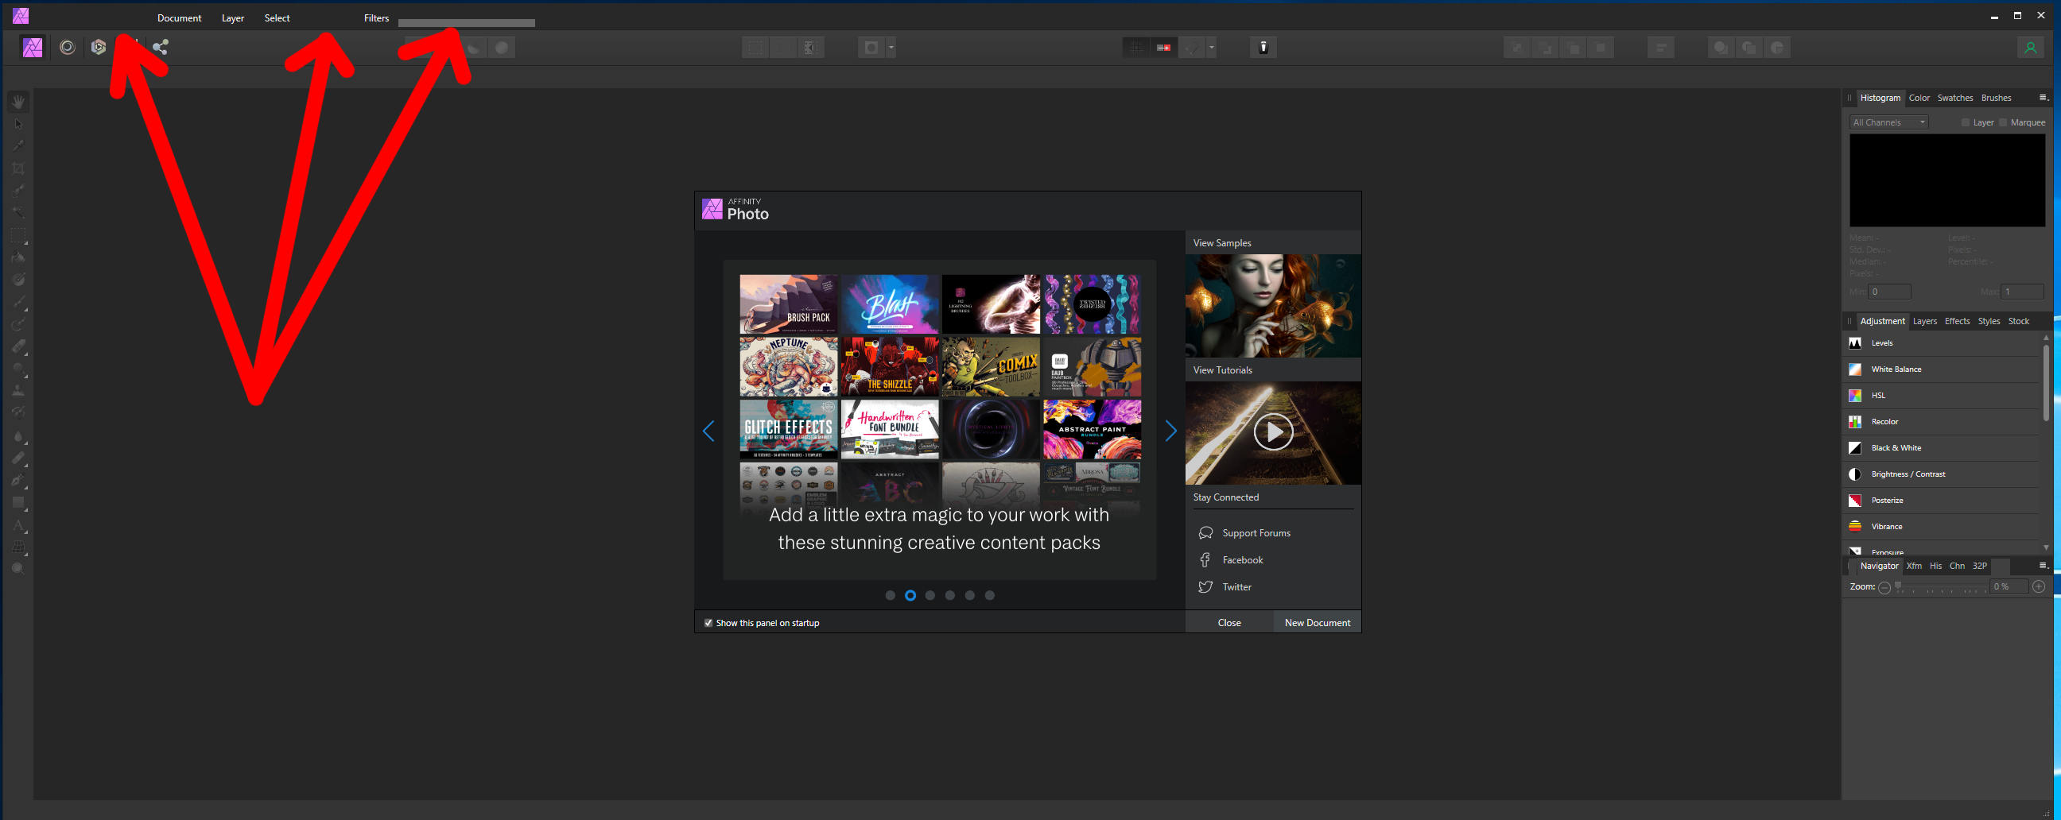The height and width of the screenshot is (820, 2061).
Task: Select the Zoom magnifier tool
Action: pyautogui.click(x=18, y=569)
